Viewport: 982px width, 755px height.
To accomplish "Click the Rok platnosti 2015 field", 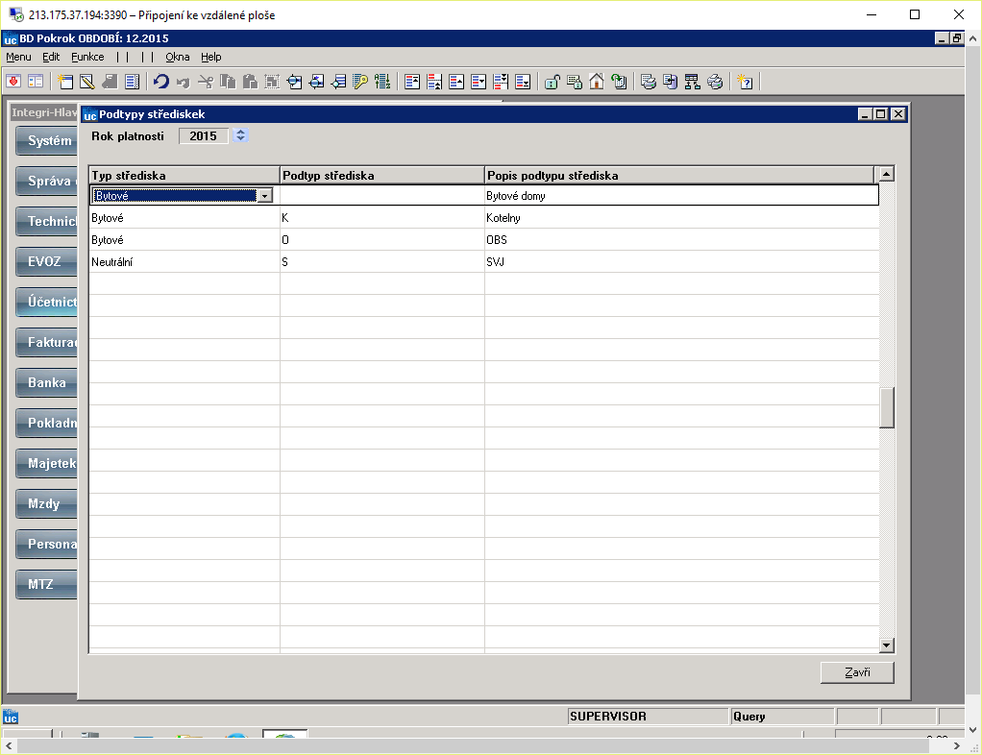I will (x=204, y=135).
